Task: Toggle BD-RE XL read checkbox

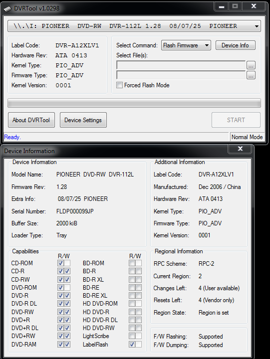Action: pos(132,295)
